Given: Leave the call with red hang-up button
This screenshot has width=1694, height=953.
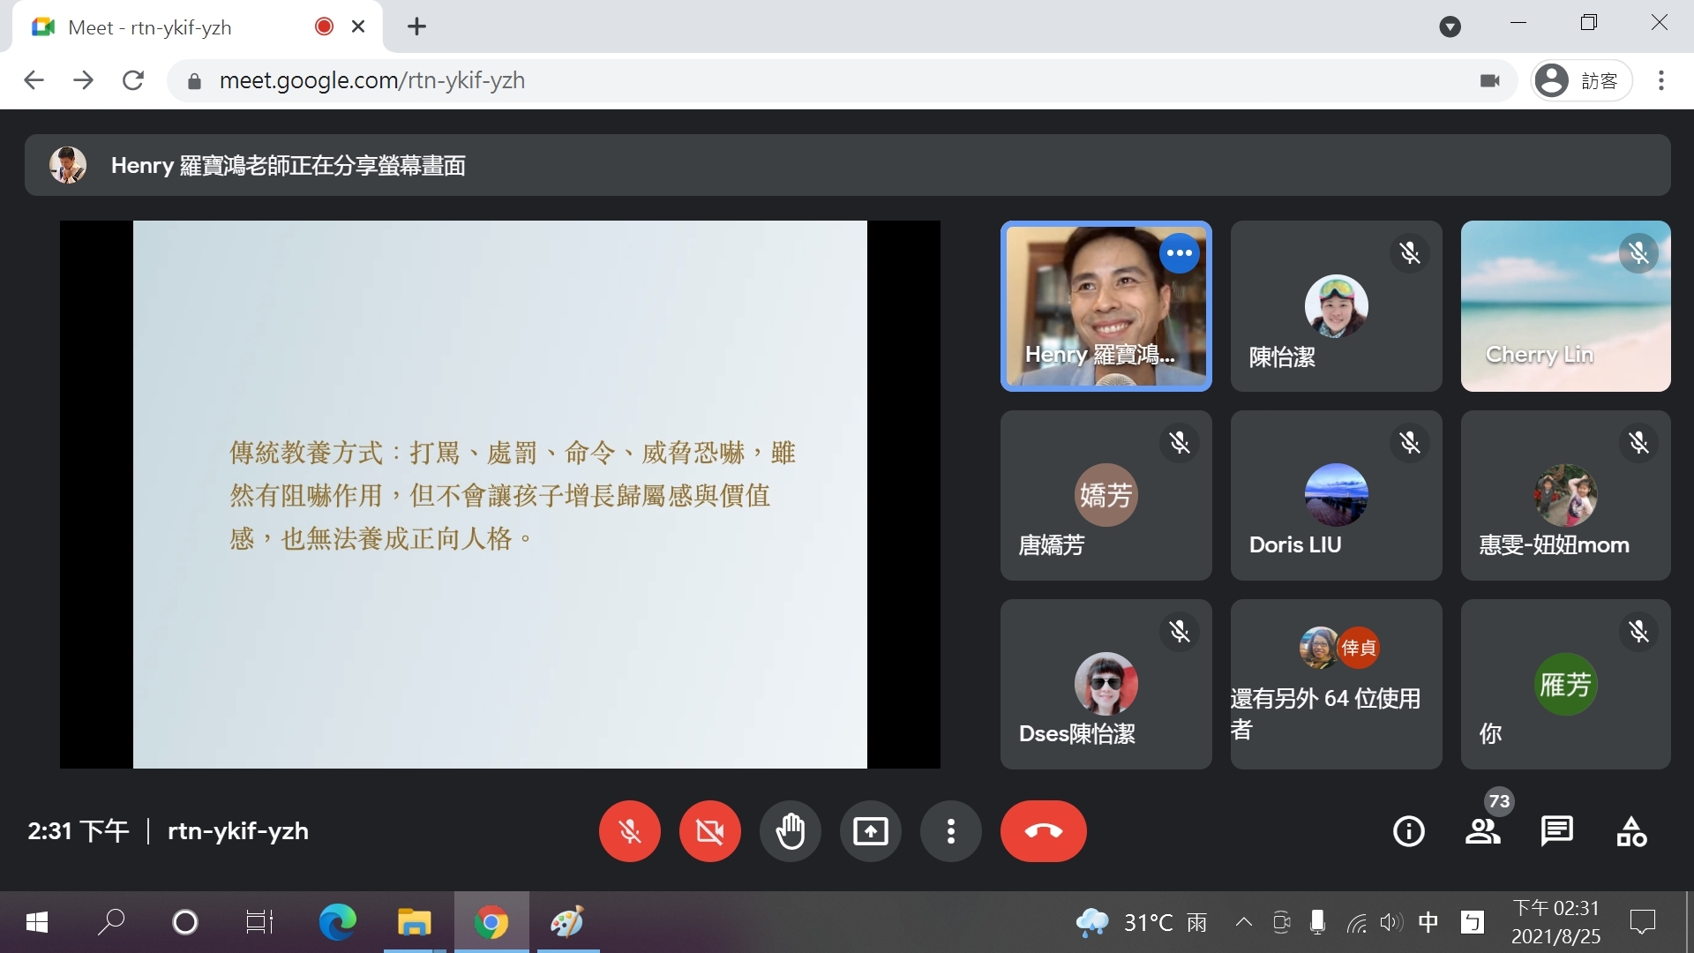Looking at the screenshot, I should [1043, 831].
